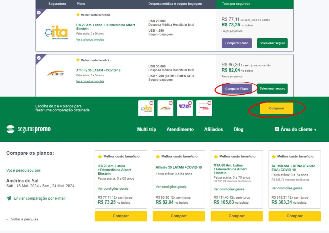Viewport: 329px width, 233px height.
Task: Remove Affinity plan from comparison bar
Action: click(171, 103)
